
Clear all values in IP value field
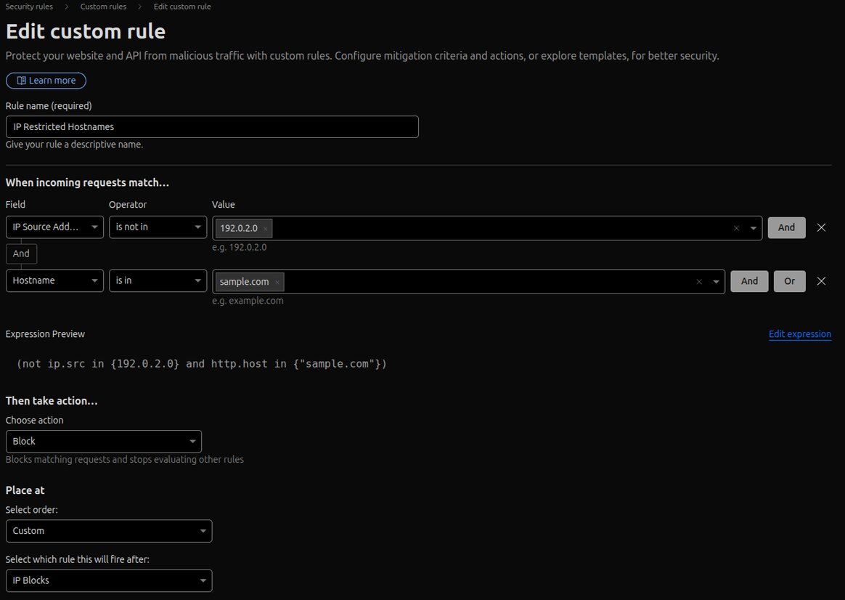point(736,228)
